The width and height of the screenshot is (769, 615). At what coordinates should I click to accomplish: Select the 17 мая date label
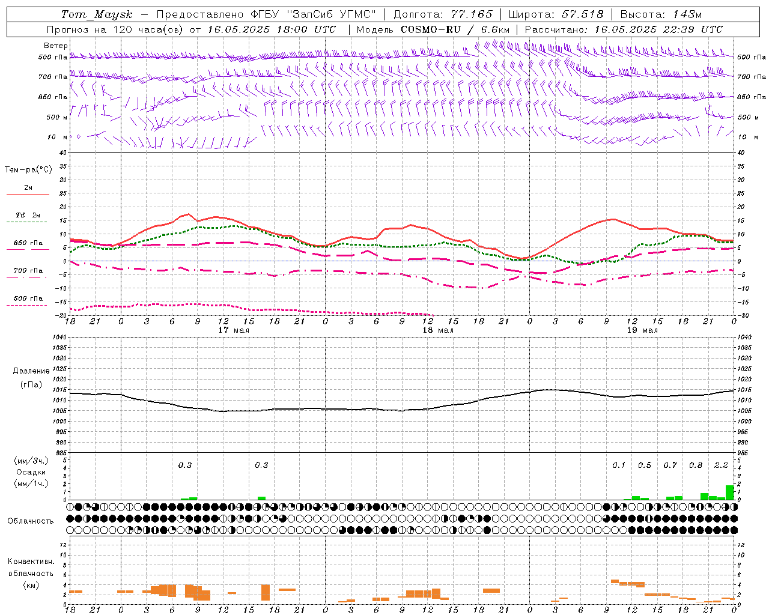(x=234, y=330)
